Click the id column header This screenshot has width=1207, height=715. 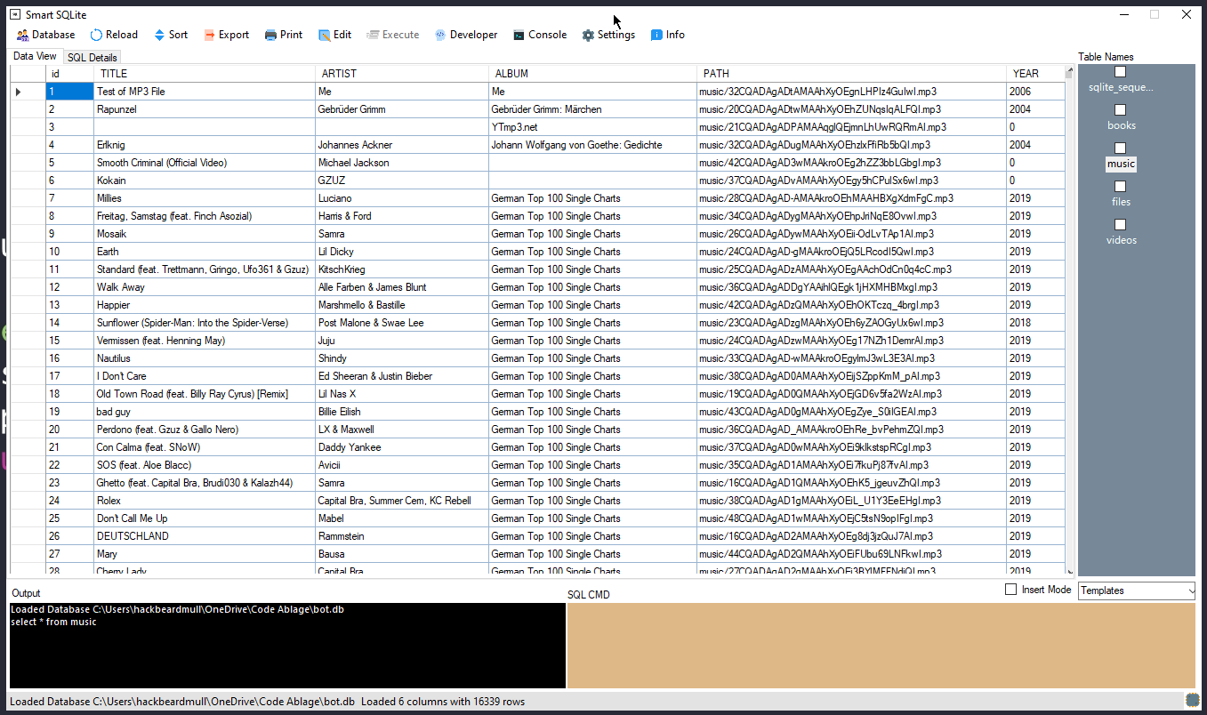69,74
